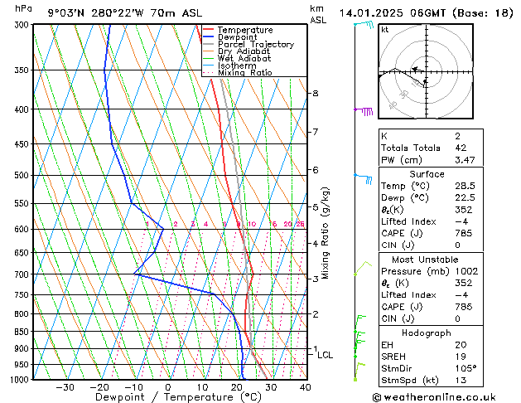Click the surface Temp value 28.5

click(x=465, y=186)
